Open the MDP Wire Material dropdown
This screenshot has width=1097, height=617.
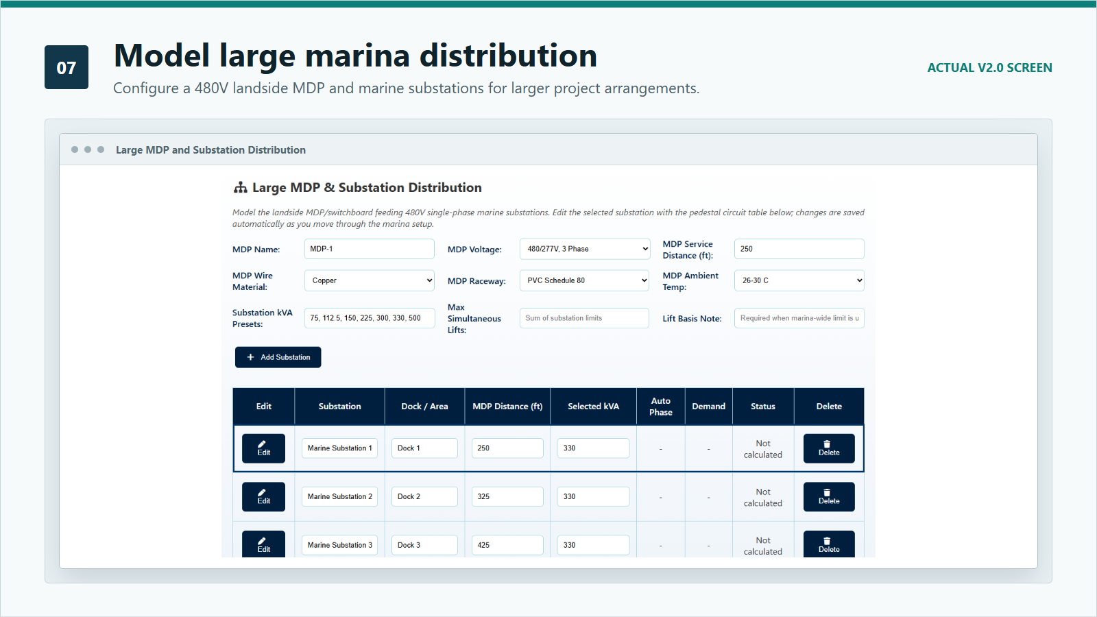[370, 280]
